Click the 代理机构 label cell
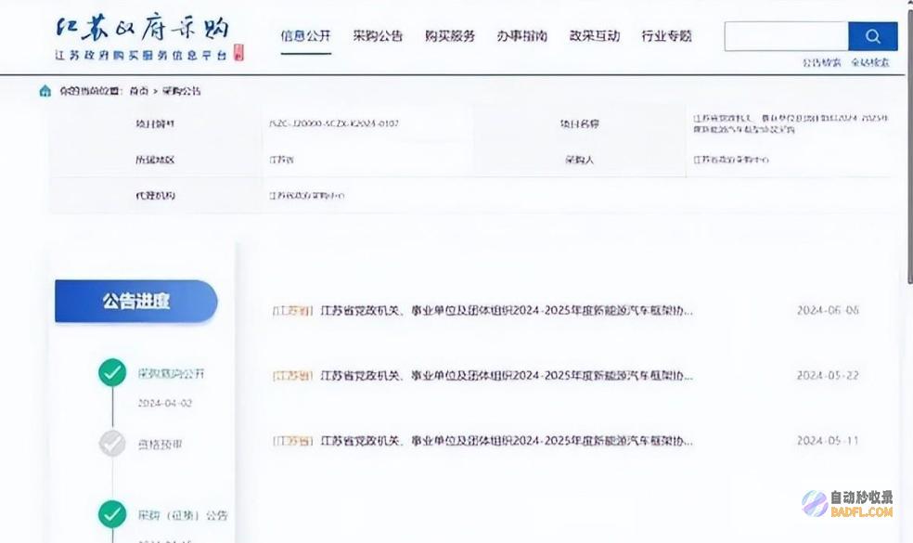Screen dimensions: 913x543 [155, 196]
